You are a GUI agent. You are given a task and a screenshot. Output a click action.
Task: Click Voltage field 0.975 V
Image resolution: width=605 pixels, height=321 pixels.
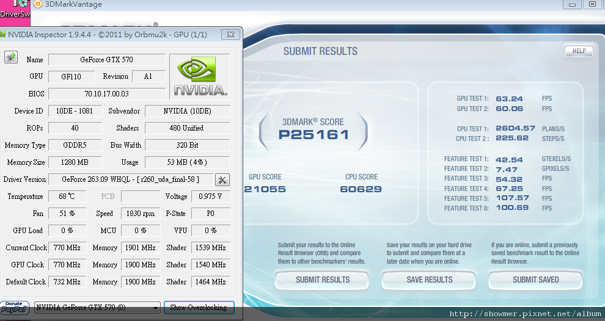click(x=211, y=197)
